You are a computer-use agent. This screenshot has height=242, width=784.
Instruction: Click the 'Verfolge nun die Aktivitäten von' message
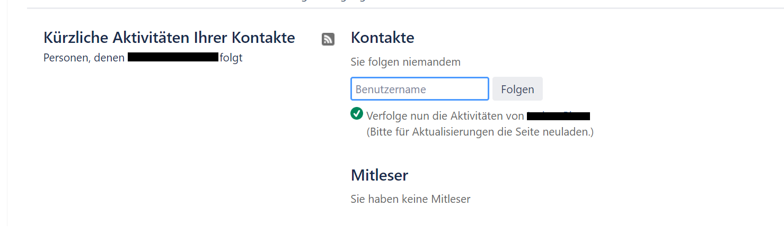tap(445, 116)
